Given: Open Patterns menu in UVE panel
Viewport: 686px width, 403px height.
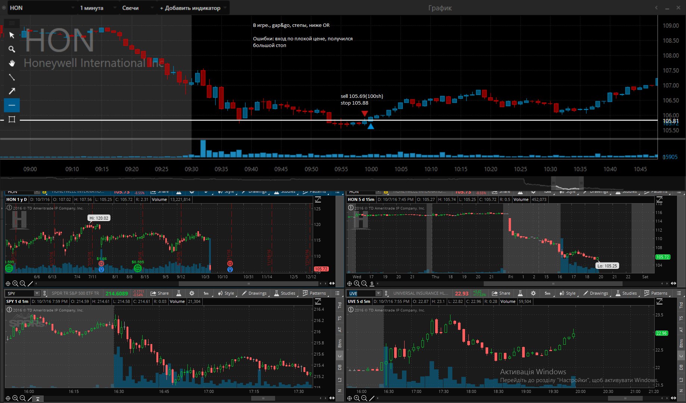Looking at the screenshot, I should point(656,293).
